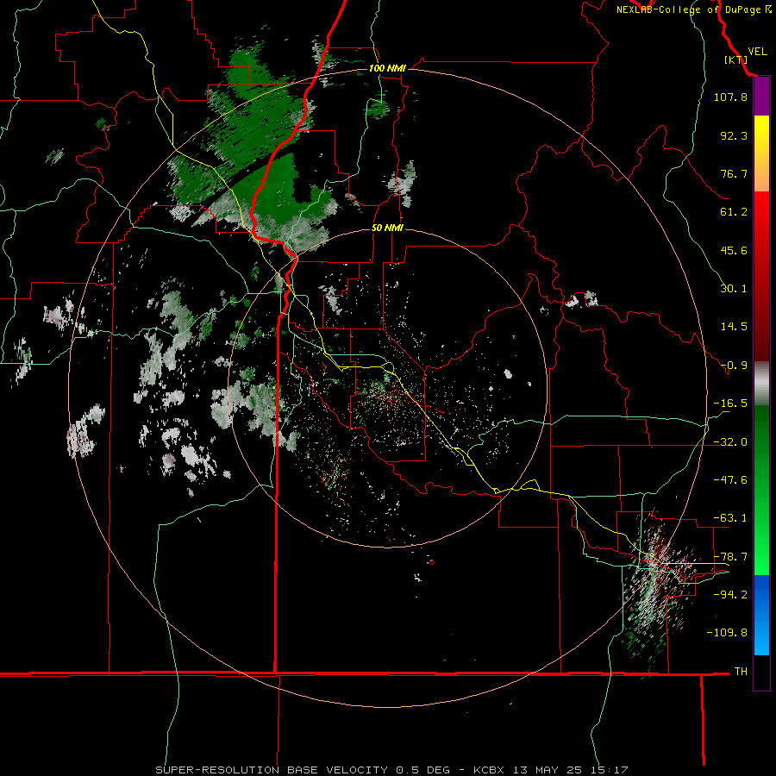
Task: Select the -63.1 legend value
Action: tap(730, 518)
